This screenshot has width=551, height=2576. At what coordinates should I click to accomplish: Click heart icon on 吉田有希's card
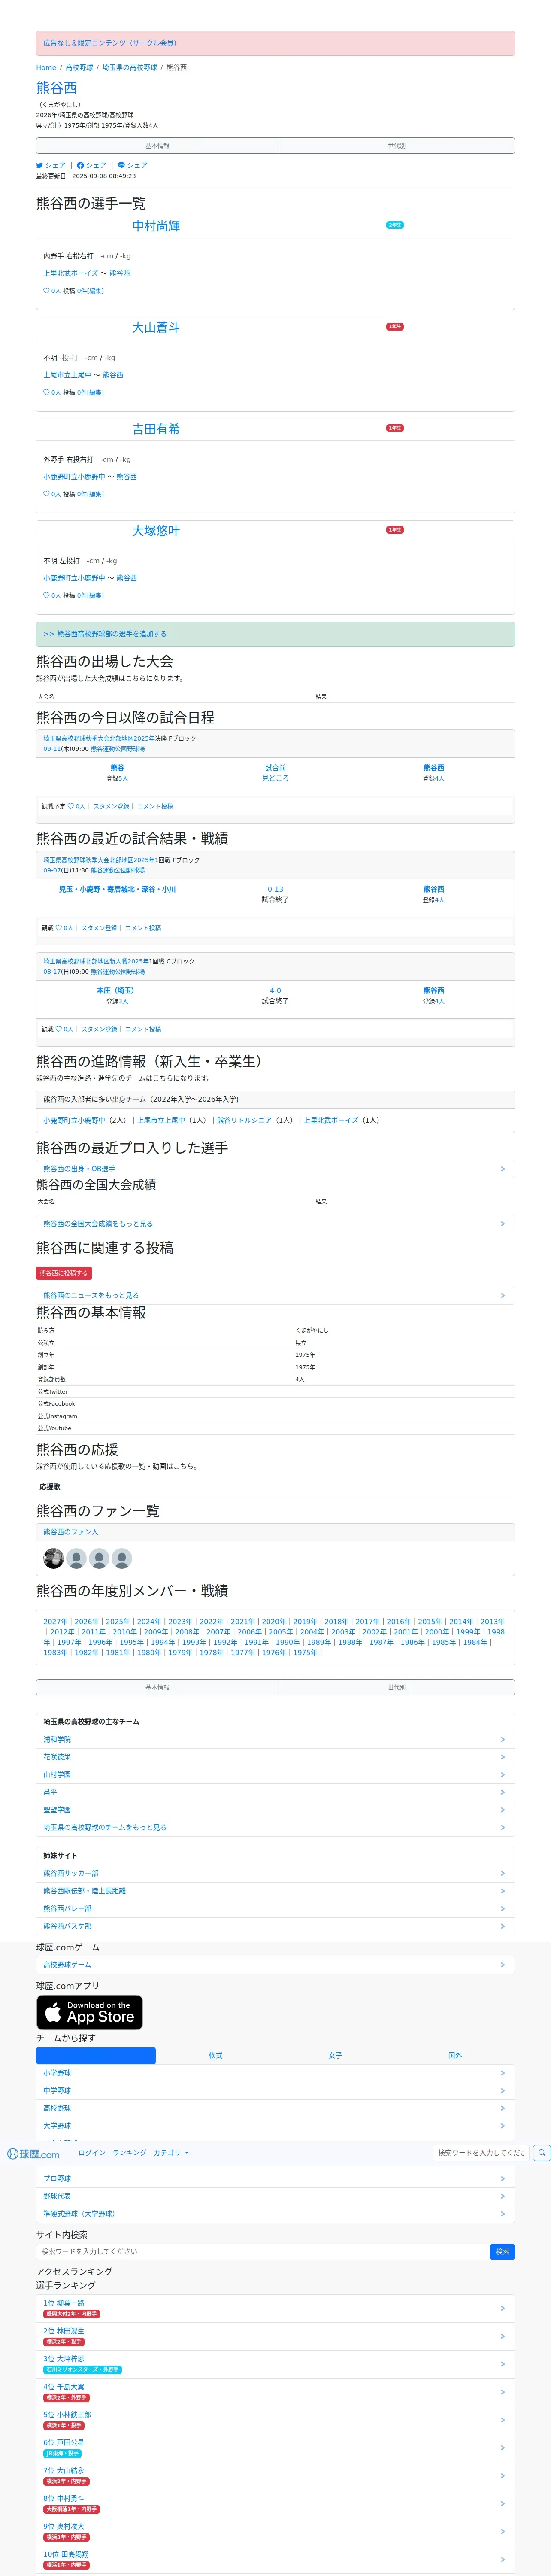[x=46, y=494]
